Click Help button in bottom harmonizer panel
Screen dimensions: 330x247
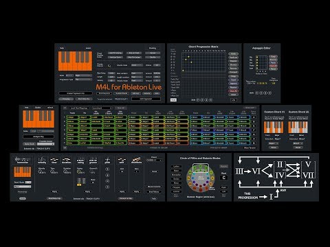pyautogui.click(x=154, y=198)
